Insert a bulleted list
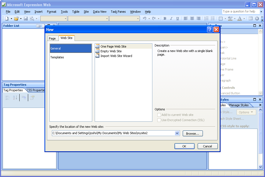The height and width of the screenshot is (177, 265). click(x=213, y=19)
